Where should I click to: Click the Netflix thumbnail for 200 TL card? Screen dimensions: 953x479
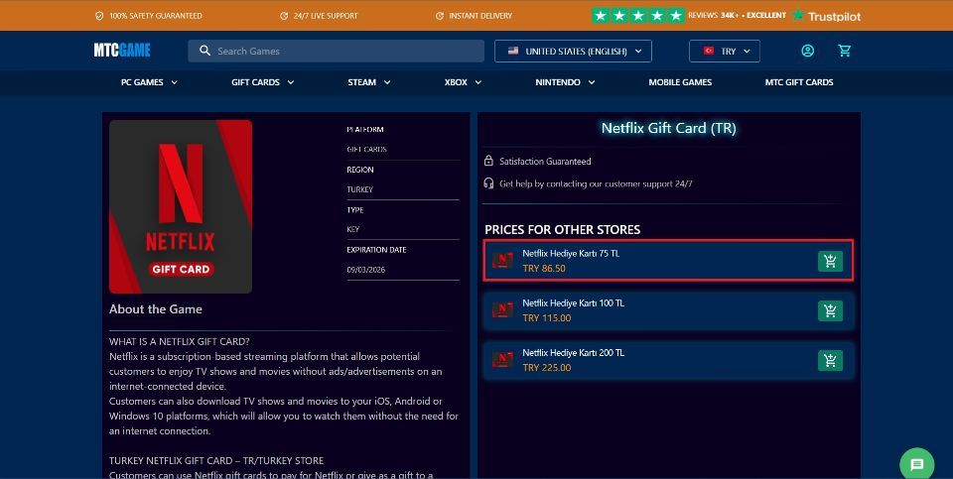click(502, 360)
